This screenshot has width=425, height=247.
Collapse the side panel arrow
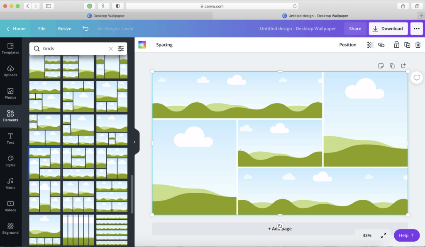click(x=135, y=142)
